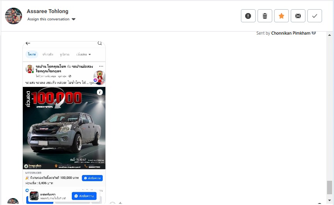
Task: Select the highlighted โพสต์ tab
Action: coord(32,54)
